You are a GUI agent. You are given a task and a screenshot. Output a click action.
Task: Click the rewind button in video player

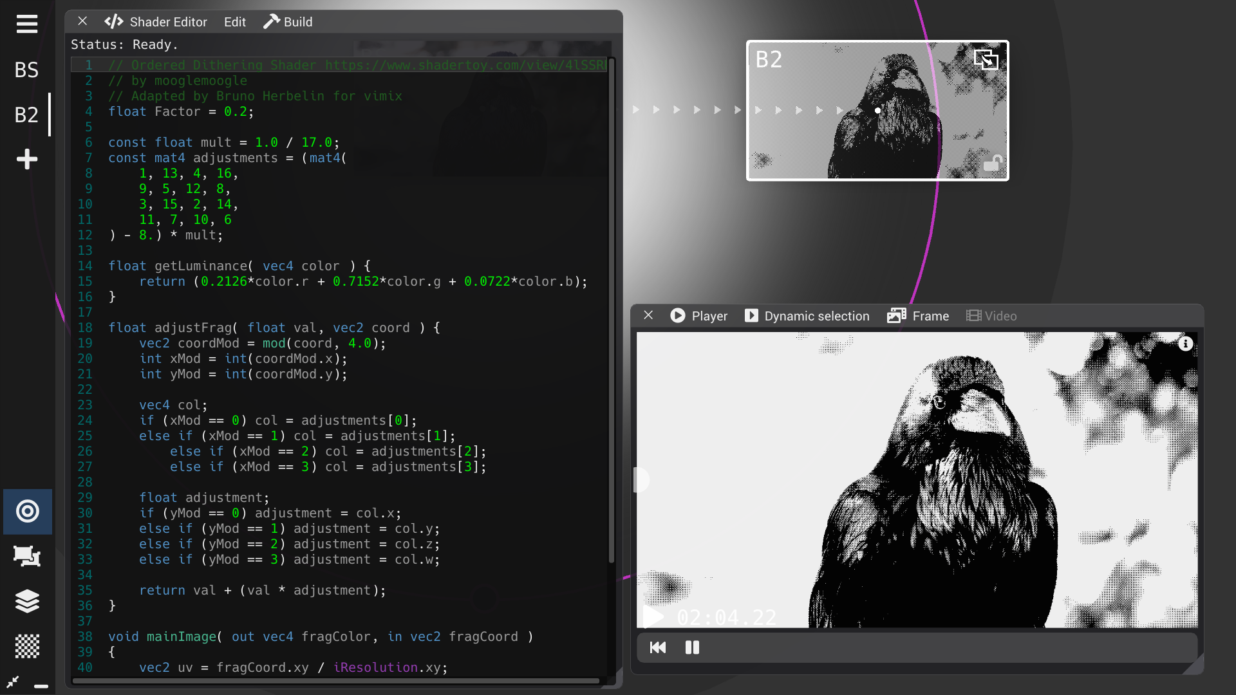click(x=658, y=647)
